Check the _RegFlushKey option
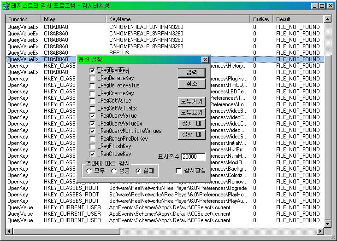The width and height of the screenshot is (337, 241). (x=93, y=147)
